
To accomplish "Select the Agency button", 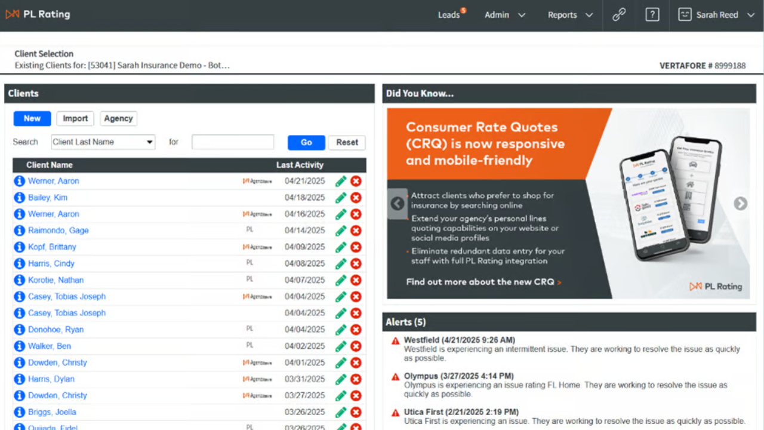I will [x=118, y=118].
